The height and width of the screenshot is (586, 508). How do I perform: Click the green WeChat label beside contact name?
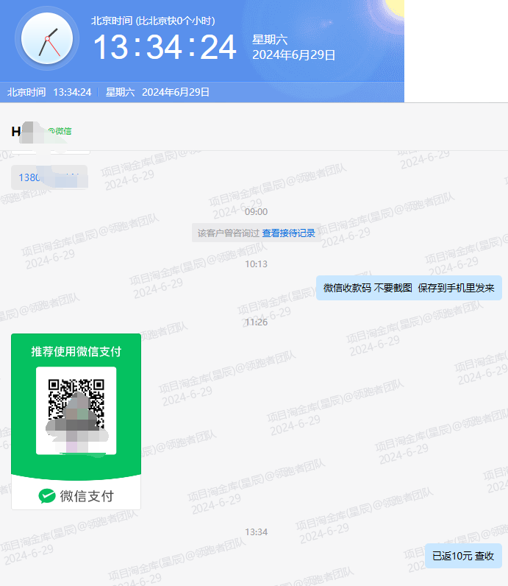[60, 131]
